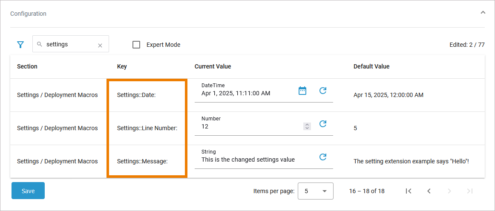This screenshot has height=211, width=495.
Task: Clear the settings search text
Action: (x=100, y=45)
